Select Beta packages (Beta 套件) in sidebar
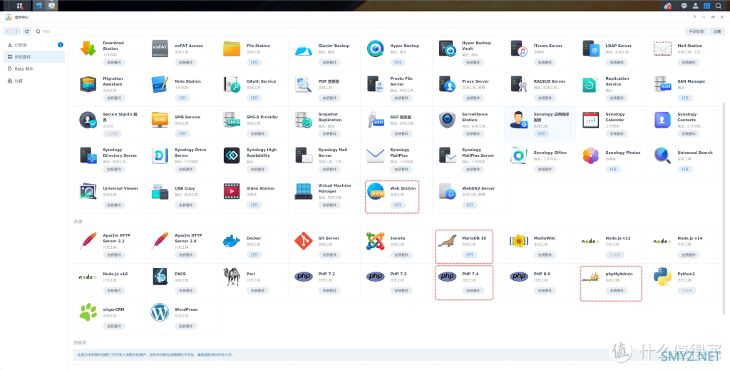This screenshot has height=370, width=730. (34, 69)
